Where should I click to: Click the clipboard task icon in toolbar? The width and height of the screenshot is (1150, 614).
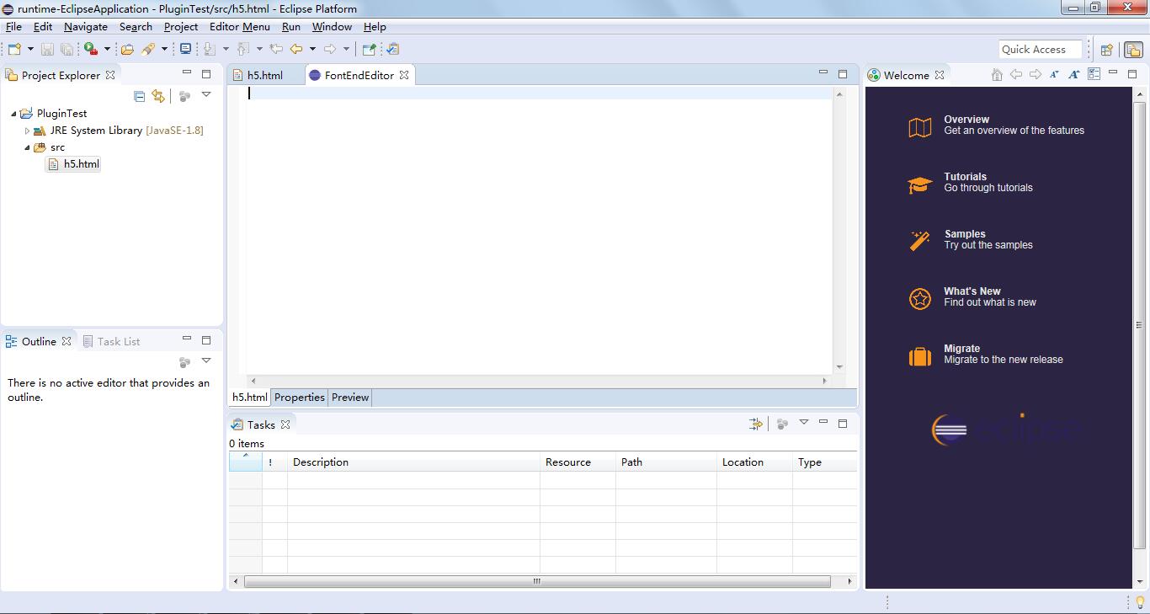click(x=392, y=49)
